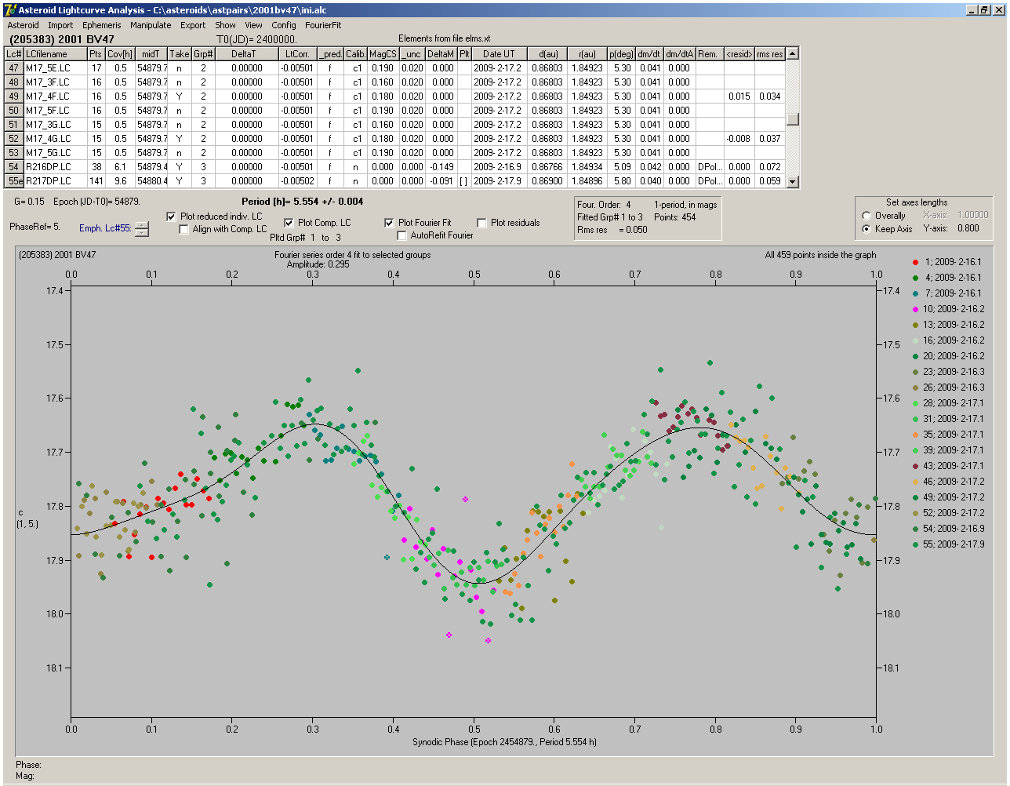Toggle the Plot reduced indiv. LC checkbox
Image resolution: width=1010 pixels, height=786 pixels.
tap(172, 217)
